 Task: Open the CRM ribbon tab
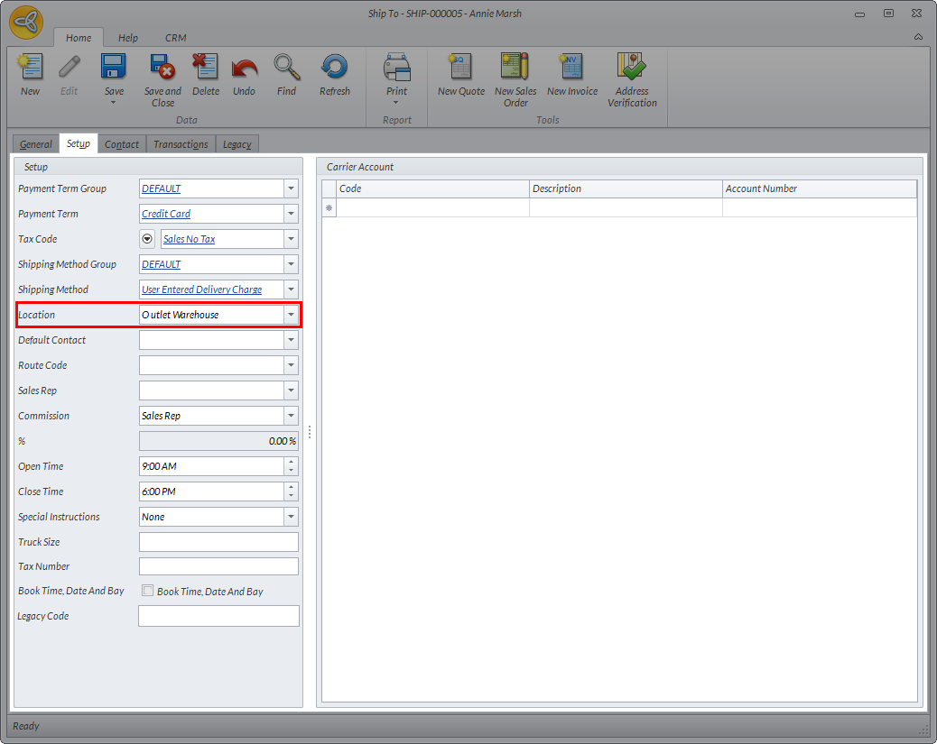pos(176,38)
